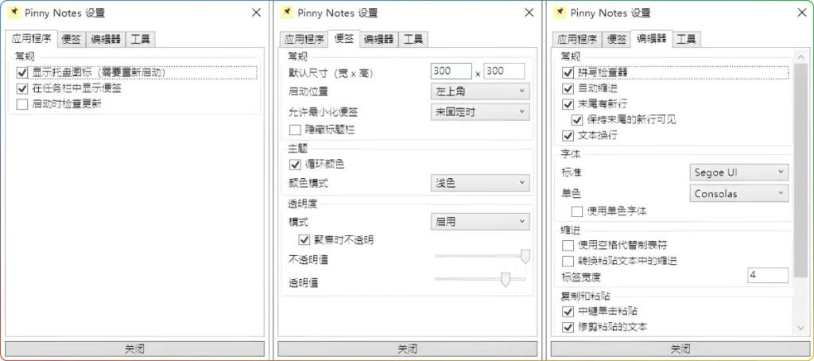Enable 使用单色字体 checkbox
The width and height of the screenshot is (814, 361).
click(577, 211)
